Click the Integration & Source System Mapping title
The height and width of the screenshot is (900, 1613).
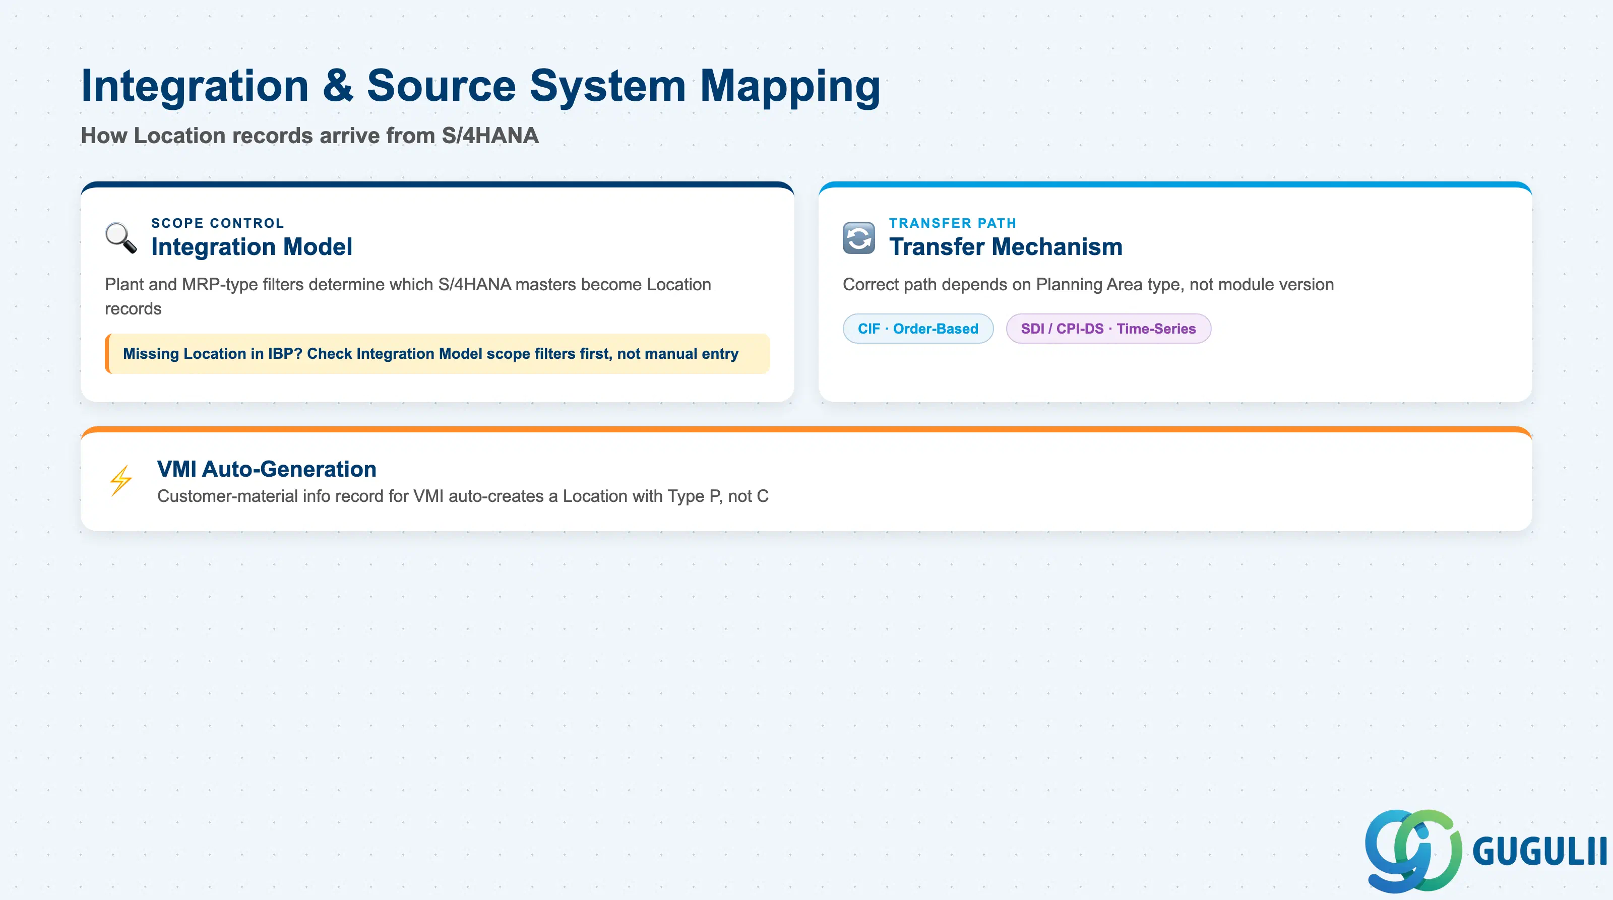(480, 86)
